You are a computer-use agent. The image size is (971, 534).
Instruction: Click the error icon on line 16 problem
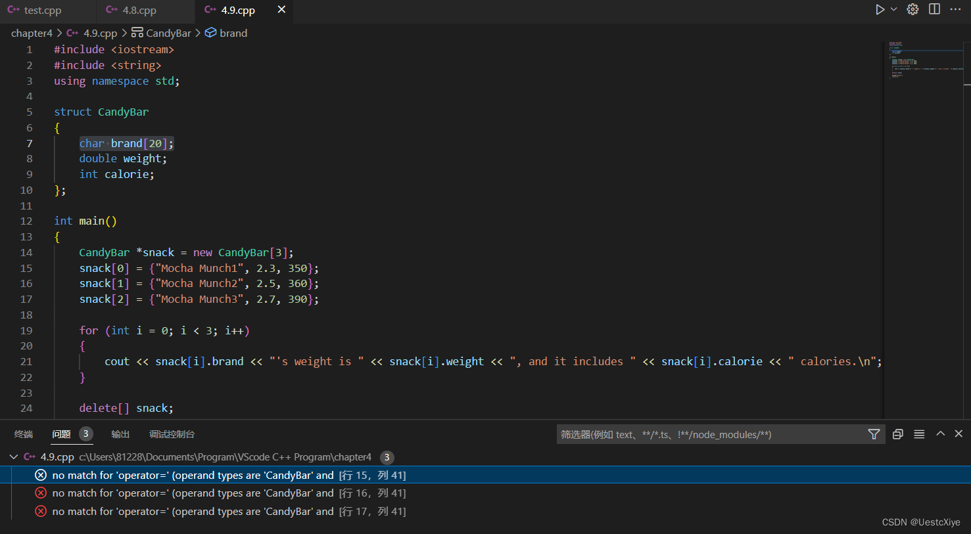coord(41,493)
